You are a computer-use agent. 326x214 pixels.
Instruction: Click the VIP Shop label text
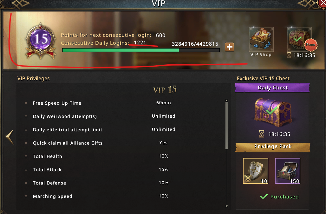pos(261,55)
